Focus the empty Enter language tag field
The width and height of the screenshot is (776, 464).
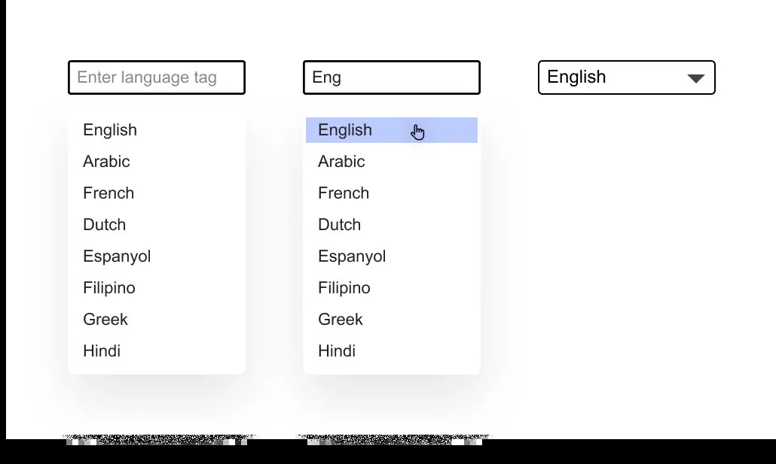click(157, 77)
